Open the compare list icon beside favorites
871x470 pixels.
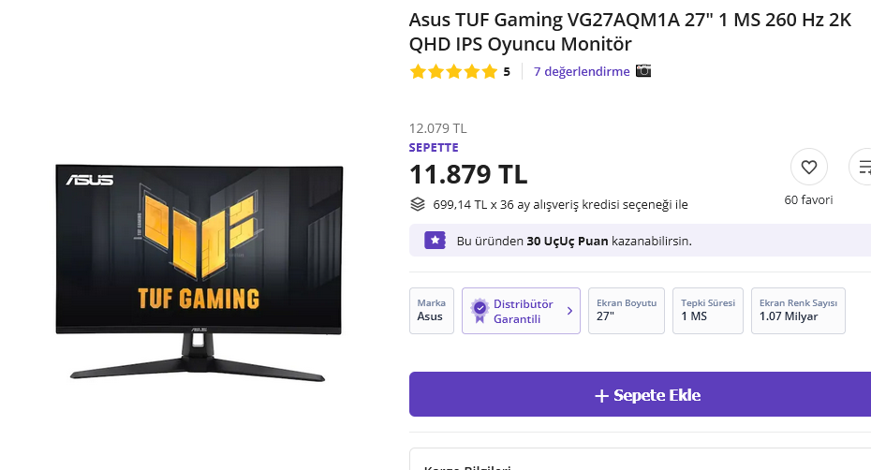coord(863,167)
